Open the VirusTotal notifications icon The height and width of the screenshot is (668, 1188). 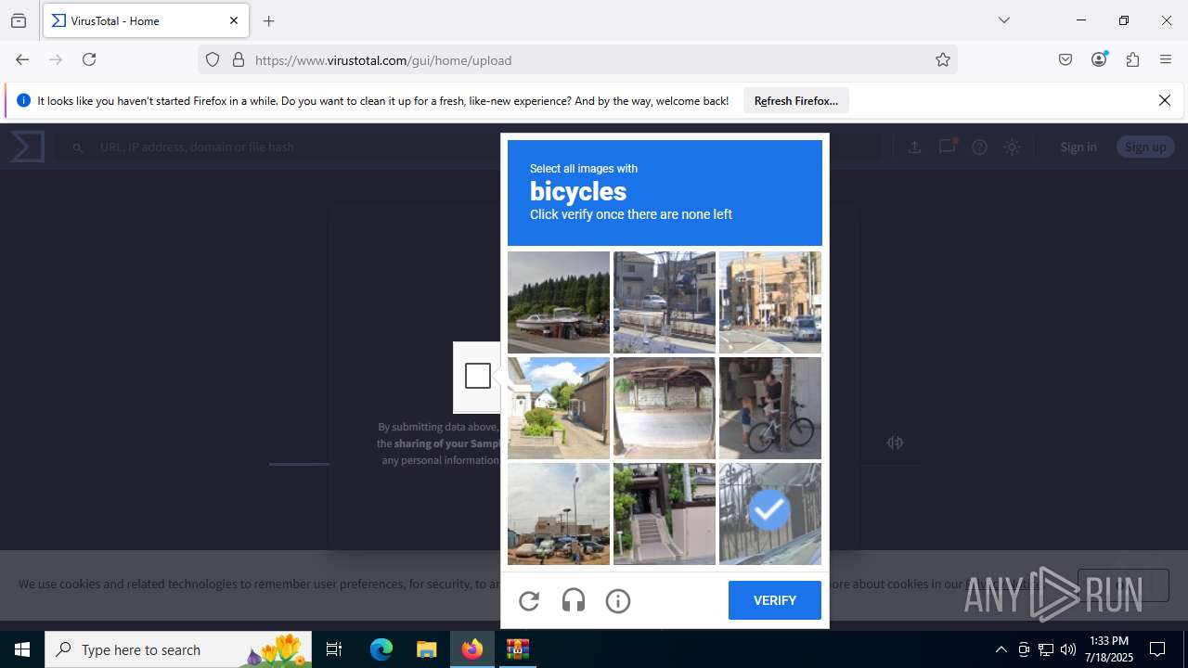[947, 147]
